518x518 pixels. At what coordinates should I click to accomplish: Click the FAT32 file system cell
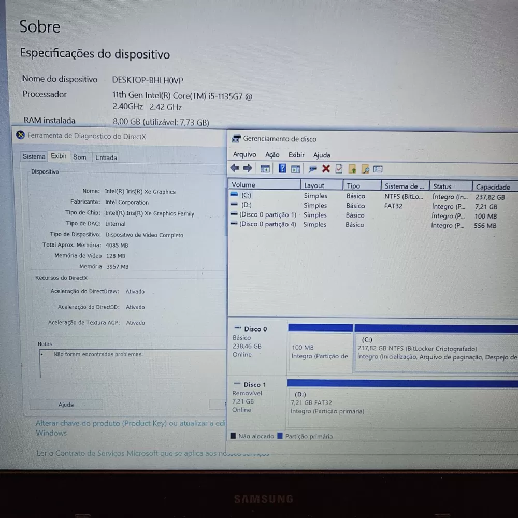(x=393, y=206)
